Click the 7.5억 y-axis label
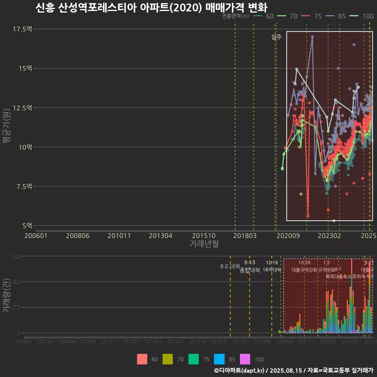This screenshot has height=377, width=377. [x=24, y=186]
